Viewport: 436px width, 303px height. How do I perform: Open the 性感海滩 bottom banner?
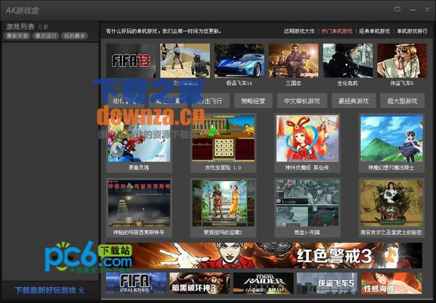tap(392, 283)
